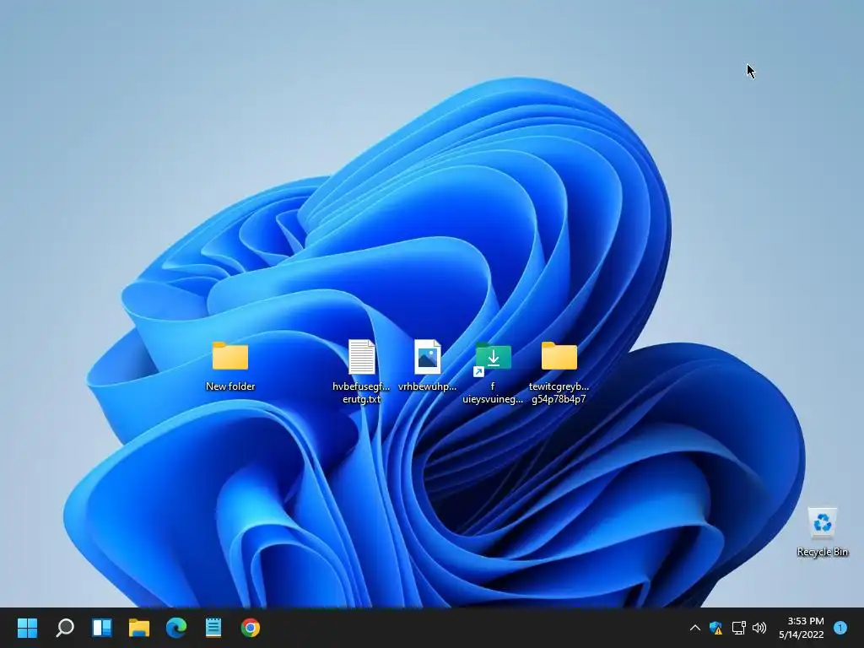Launch Microsoft Edge from taskbar
This screenshot has width=864, height=648.
pos(176,628)
